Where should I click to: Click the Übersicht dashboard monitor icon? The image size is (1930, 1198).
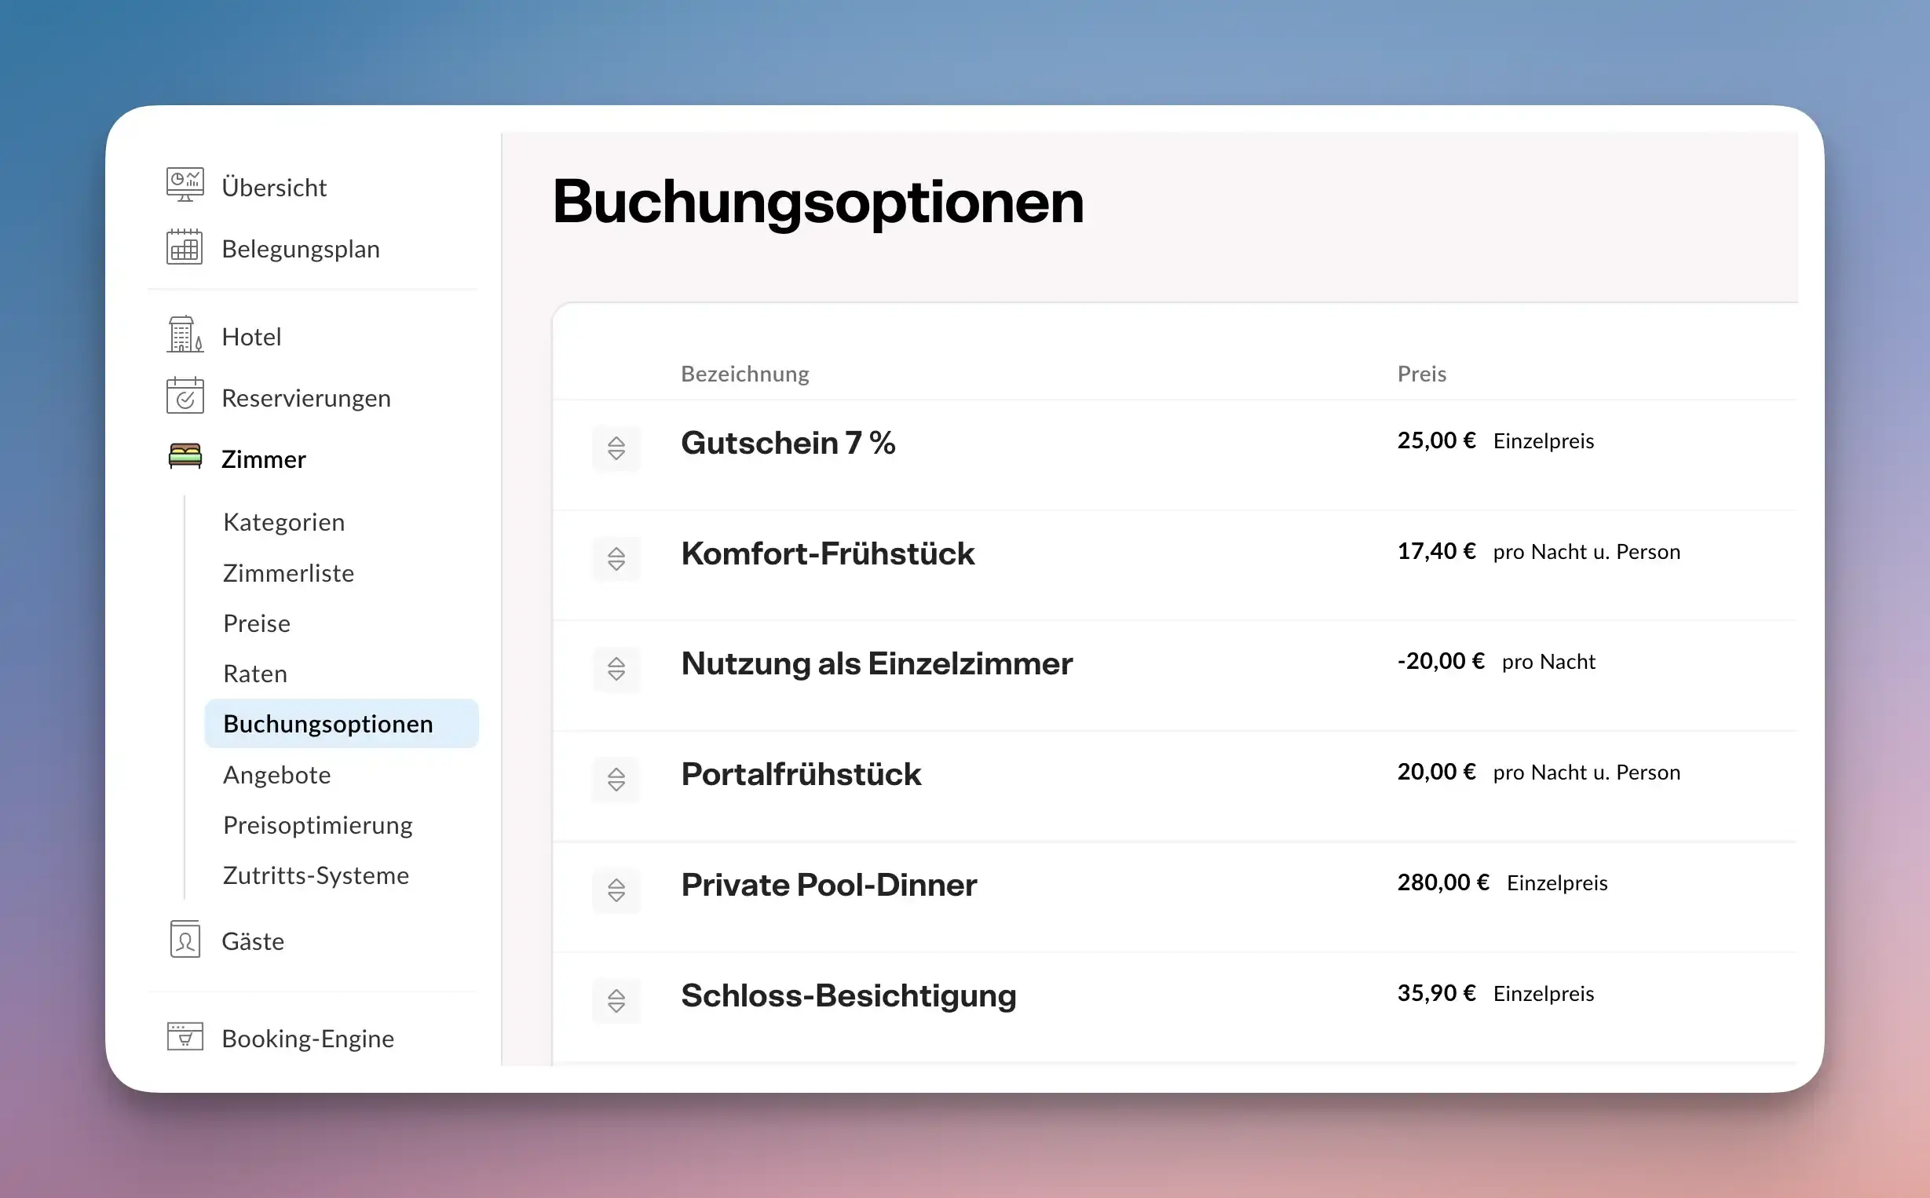pos(185,184)
